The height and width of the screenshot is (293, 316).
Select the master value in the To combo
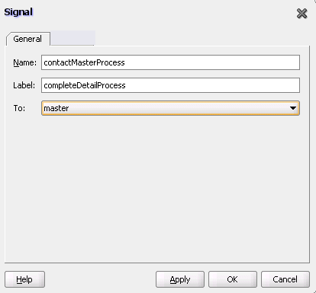pyautogui.click(x=56, y=108)
